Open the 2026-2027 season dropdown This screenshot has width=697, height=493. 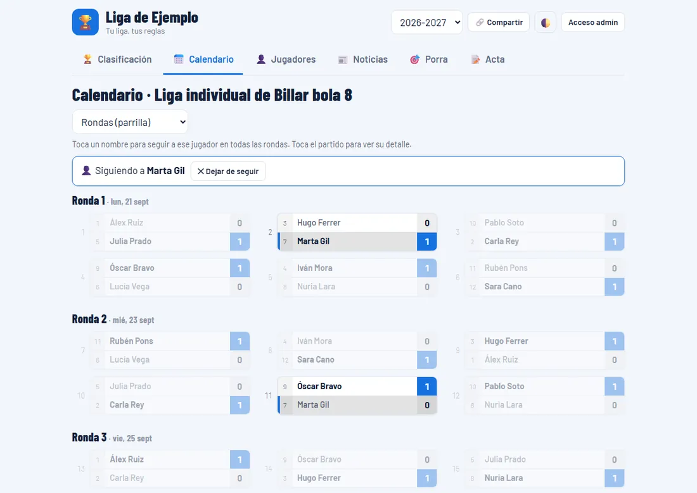click(426, 22)
